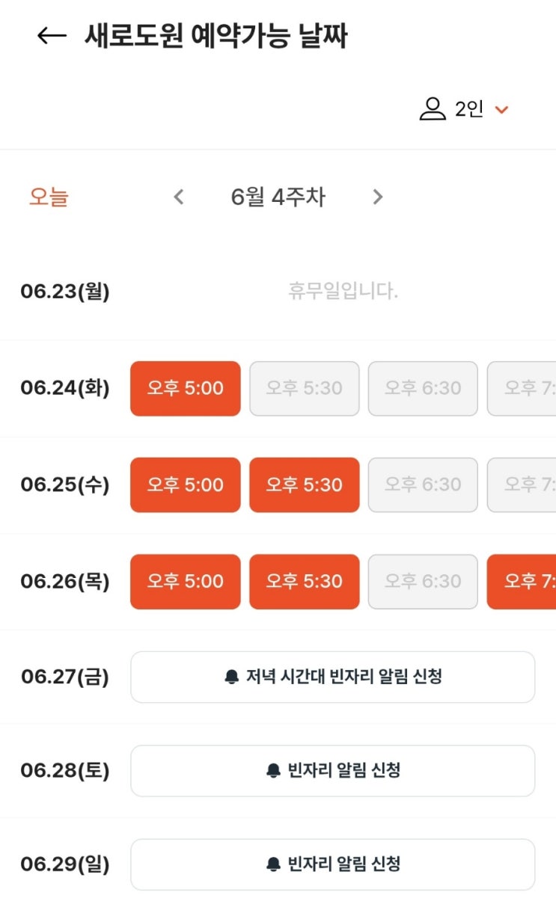Screen dimensions: 556x904
Task: Go to next week with right chevron
Action: pyautogui.click(x=377, y=197)
